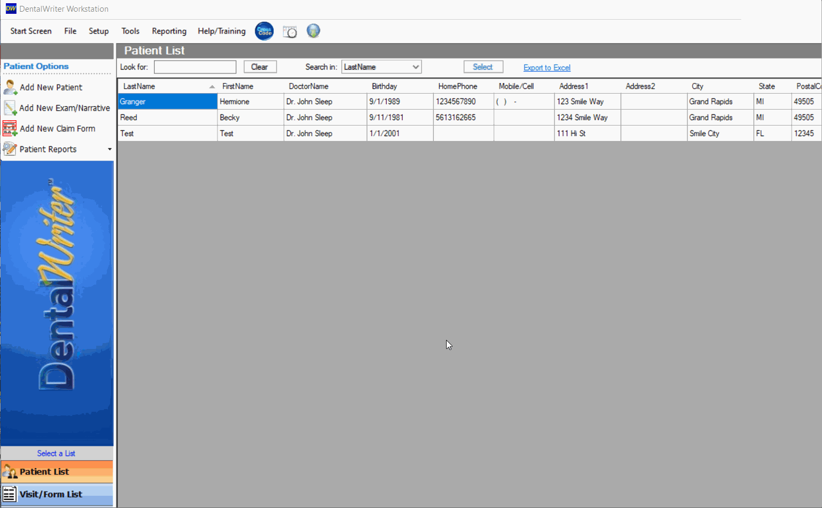Screen dimensions: 822x508
Task: Sort by City column header
Action: point(720,86)
